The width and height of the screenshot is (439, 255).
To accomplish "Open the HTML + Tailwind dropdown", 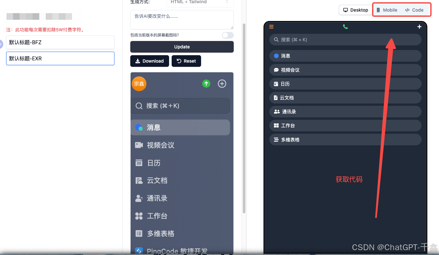I will [x=200, y=3].
